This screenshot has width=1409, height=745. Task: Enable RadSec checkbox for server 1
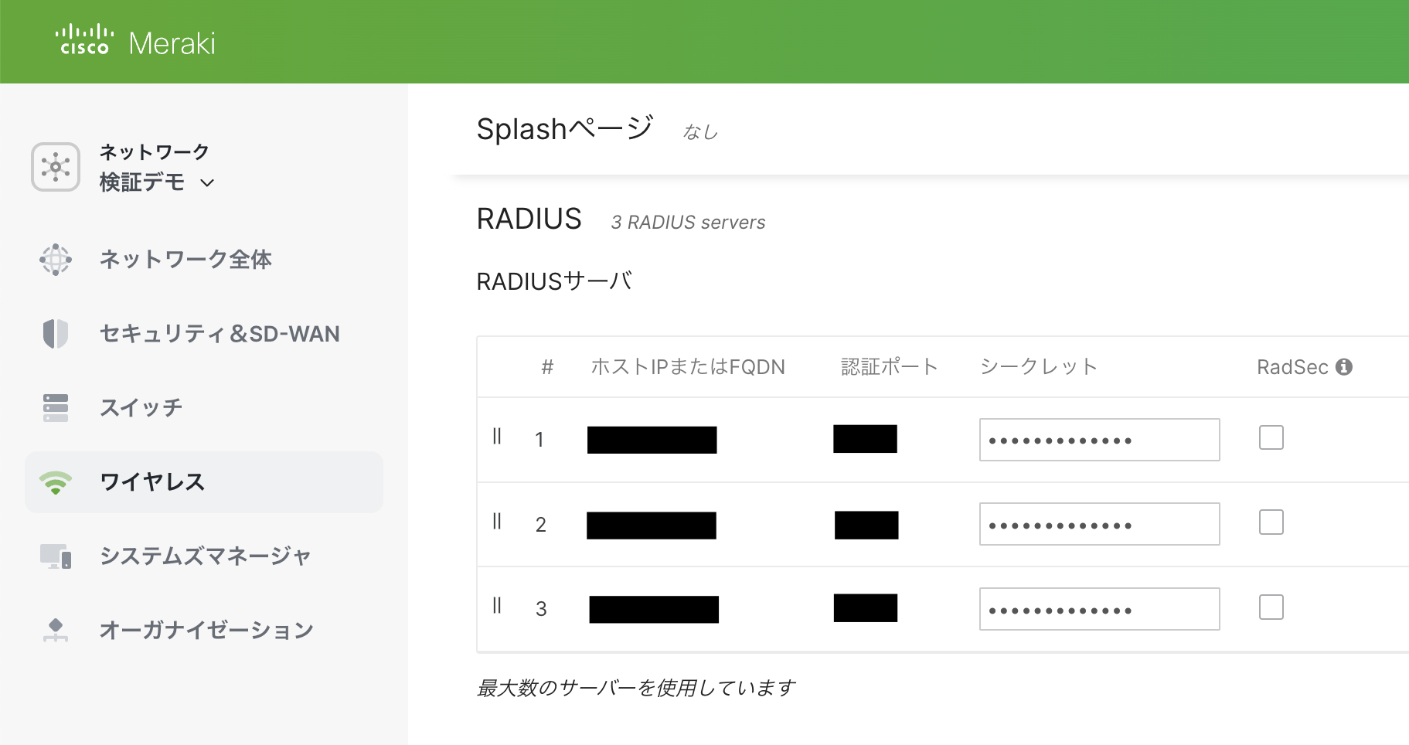point(1271,437)
